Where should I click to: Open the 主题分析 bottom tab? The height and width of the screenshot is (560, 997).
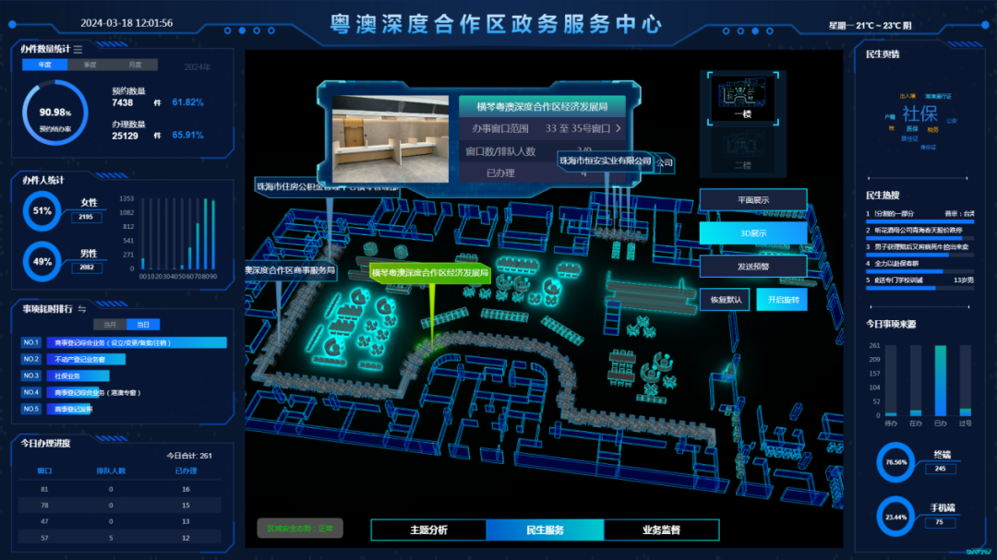click(x=428, y=530)
